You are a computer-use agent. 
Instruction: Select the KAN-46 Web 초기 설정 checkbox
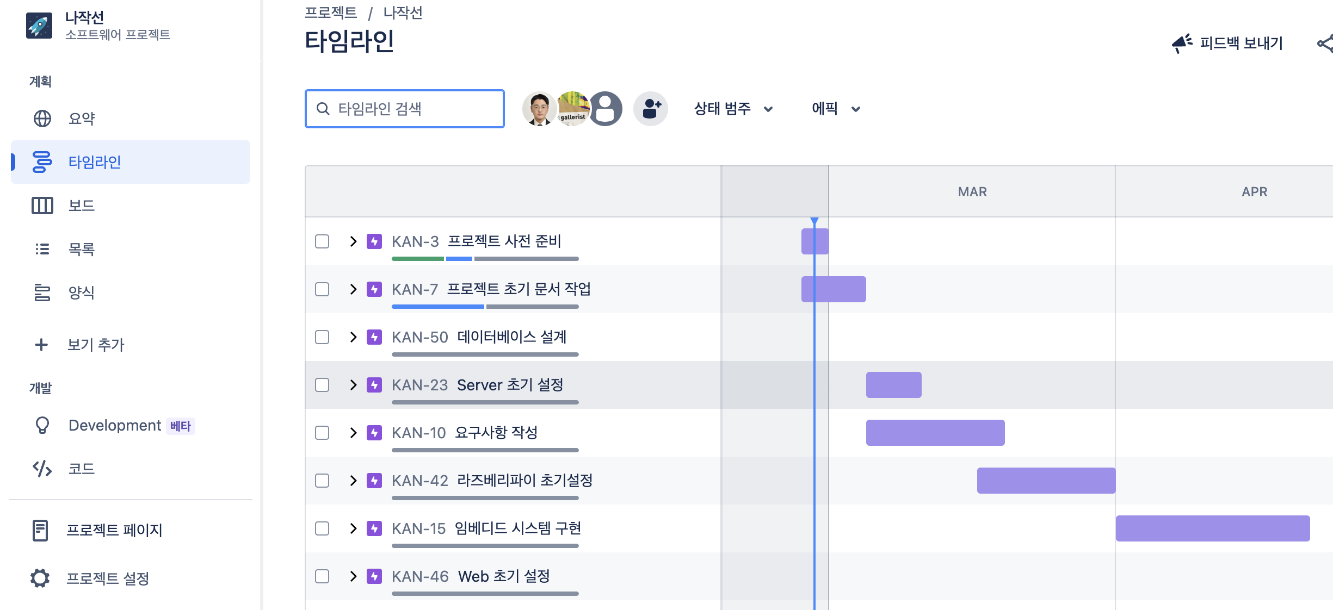pos(322,576)
